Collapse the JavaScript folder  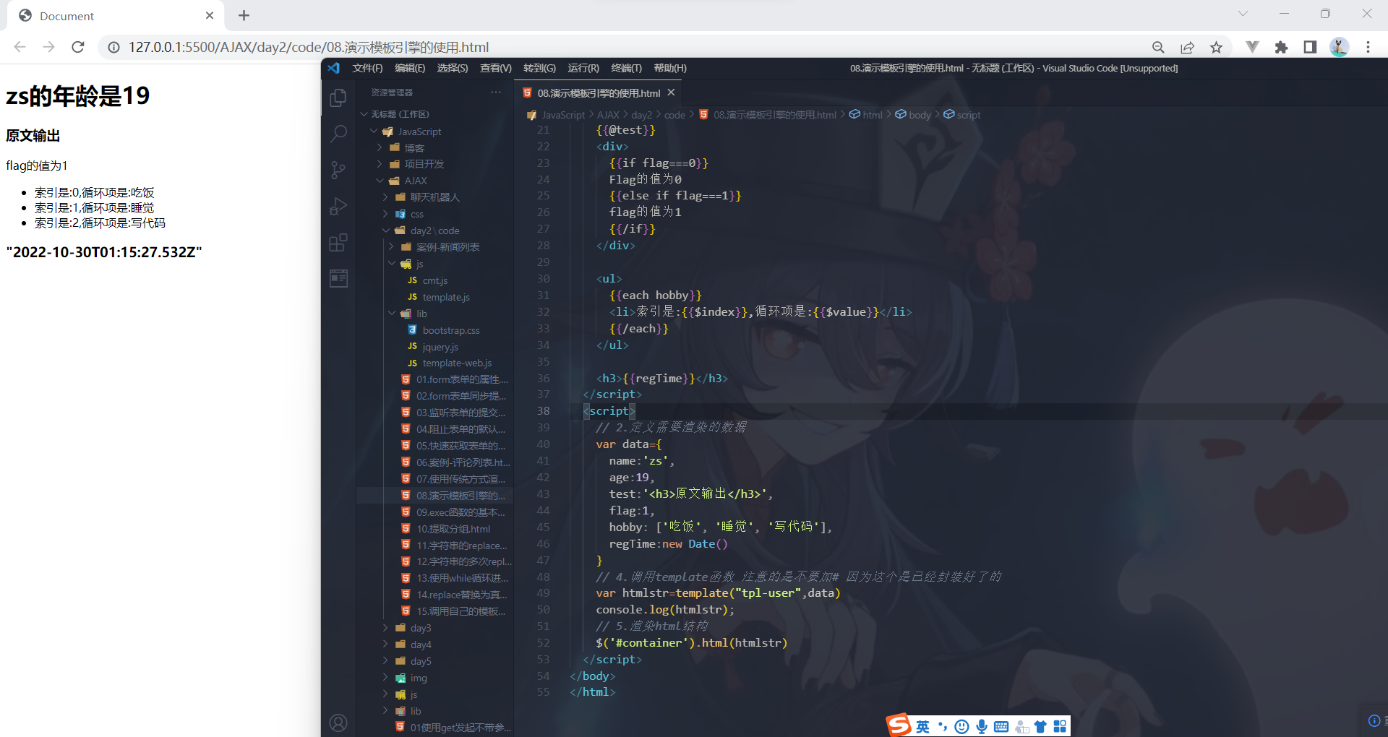coord(434,132)
